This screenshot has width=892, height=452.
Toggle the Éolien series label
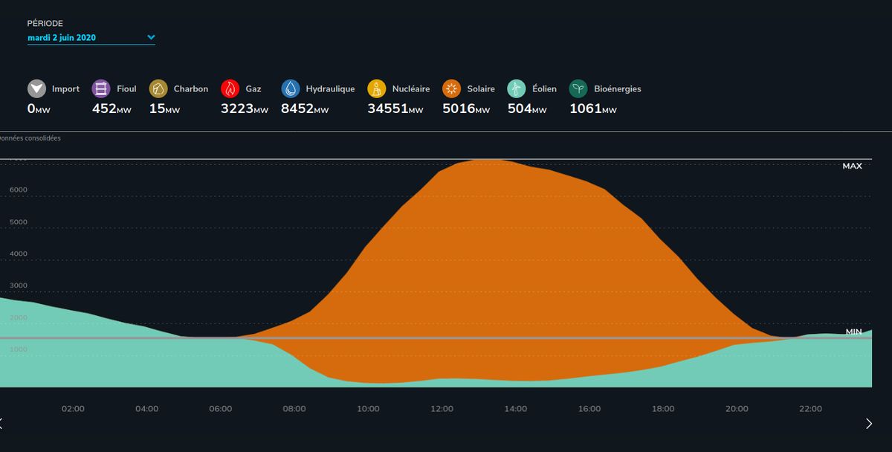pos(544,89)
